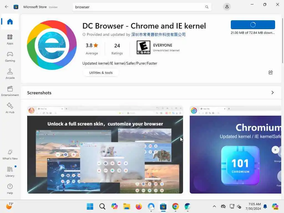Open taskbar Search
Screen dimensions: 284x213
(102, 206)
